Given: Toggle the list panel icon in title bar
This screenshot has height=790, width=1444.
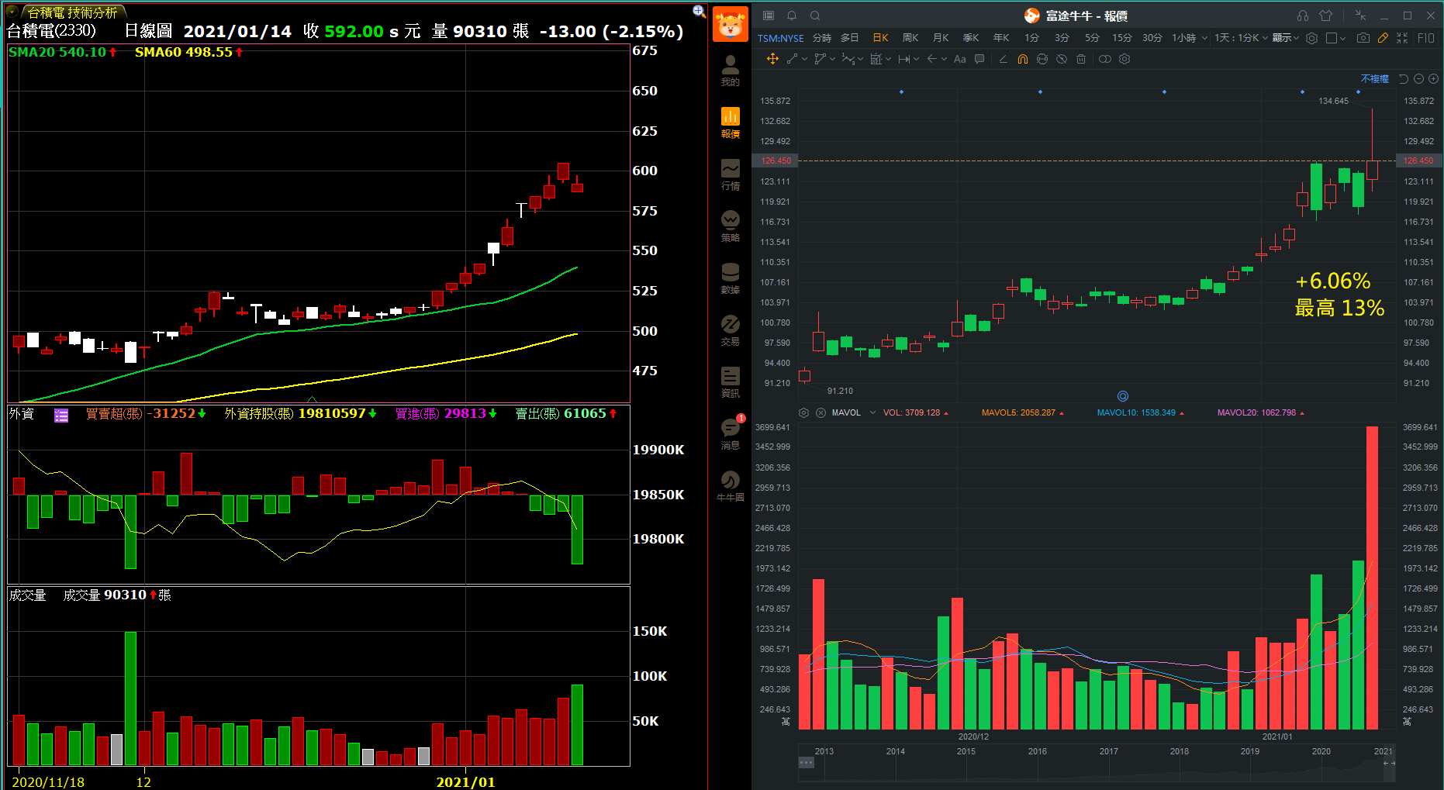Looking at the screenshot, I should [769, 16].
